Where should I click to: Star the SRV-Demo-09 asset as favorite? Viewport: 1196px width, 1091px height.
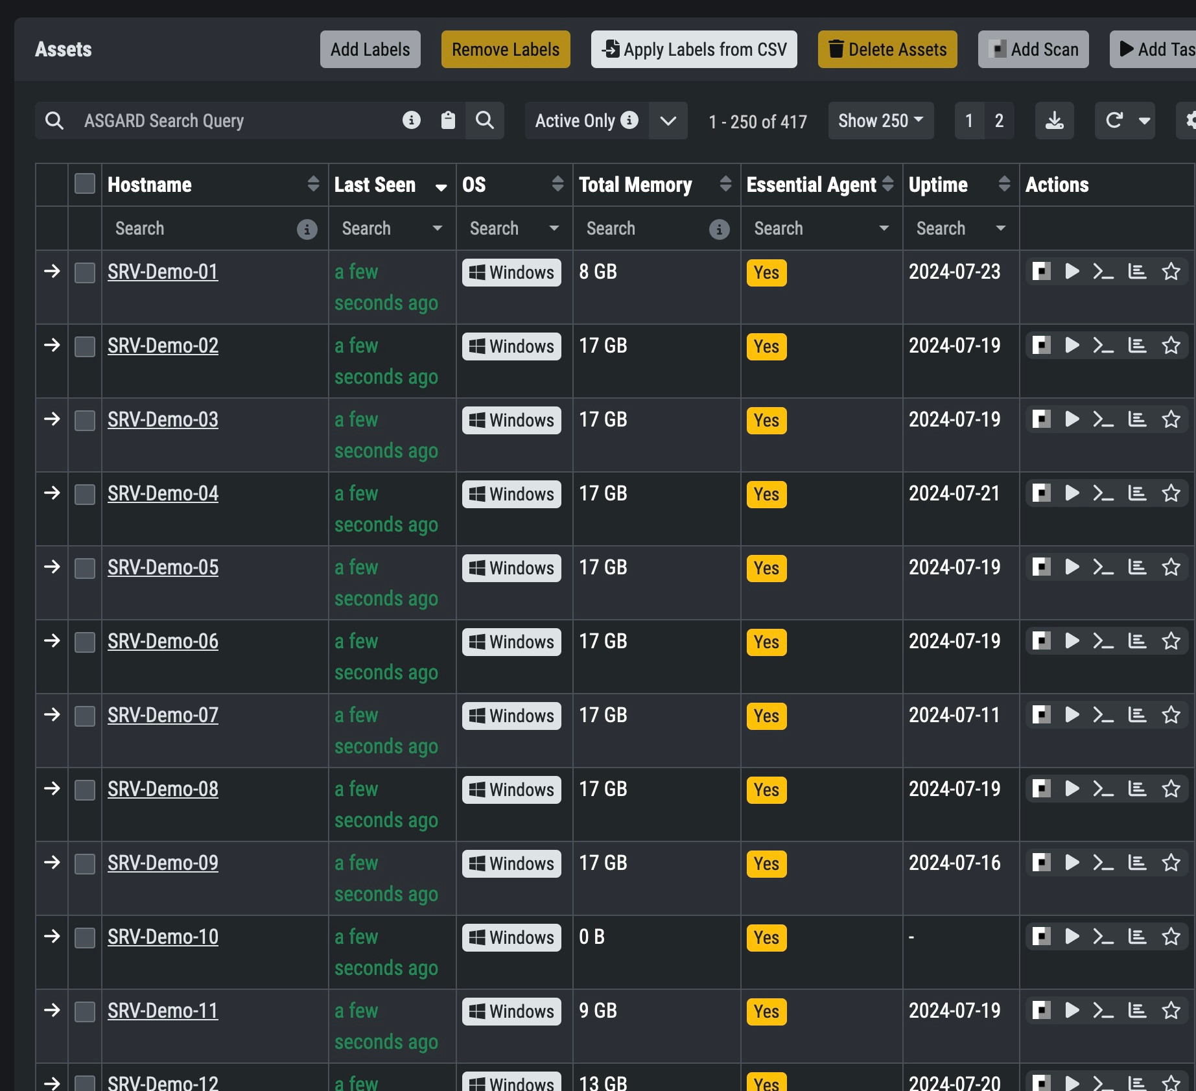pos(1171,863)
